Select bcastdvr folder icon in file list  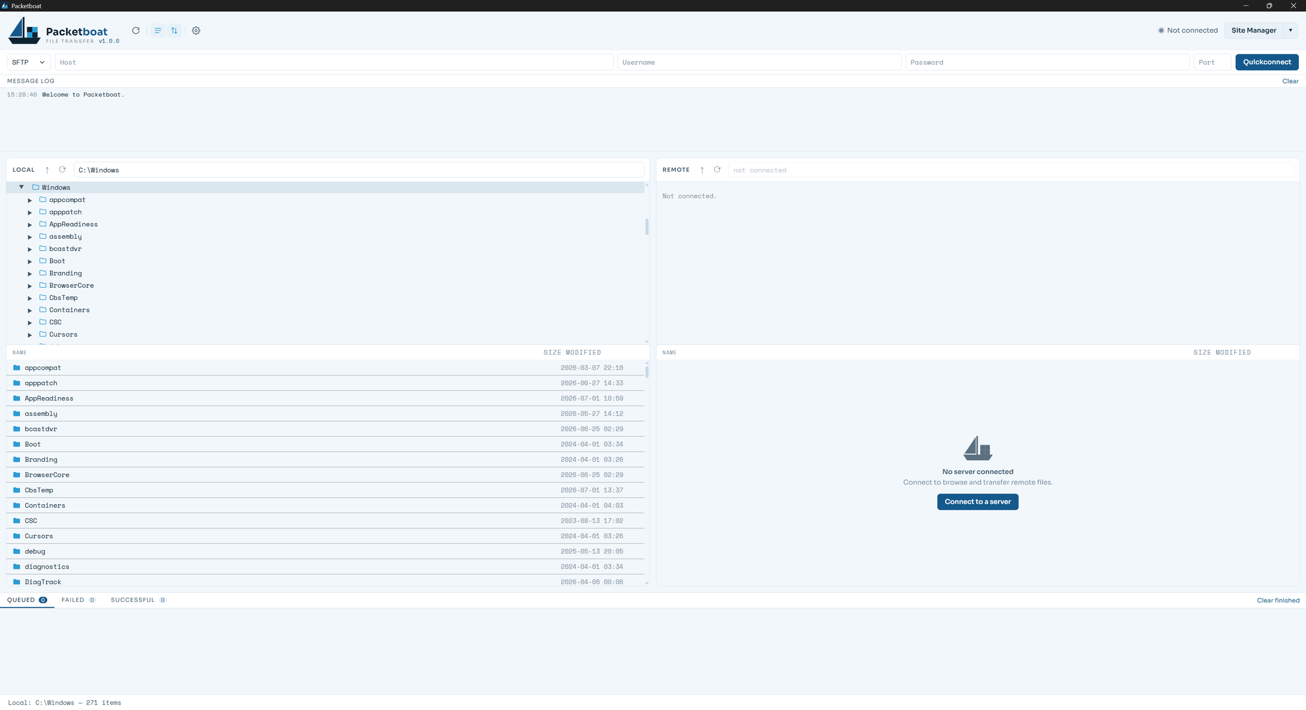[x=17, y=429]
